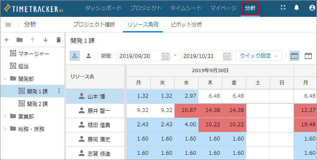Image resolution: width=317 pixels, height=160 pixels.
Task: Open the start date calendar picker
Action: point(165,56)
